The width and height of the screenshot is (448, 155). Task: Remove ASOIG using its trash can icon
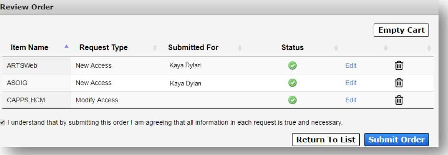(399, 83)
